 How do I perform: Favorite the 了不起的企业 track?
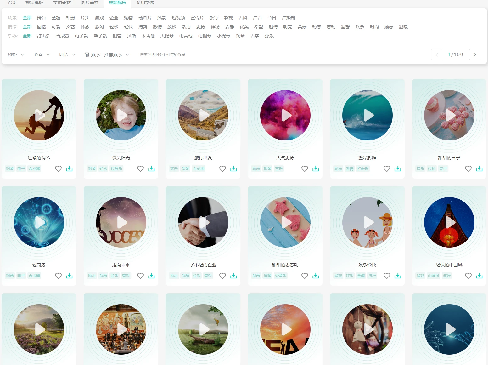coord(222,276)
